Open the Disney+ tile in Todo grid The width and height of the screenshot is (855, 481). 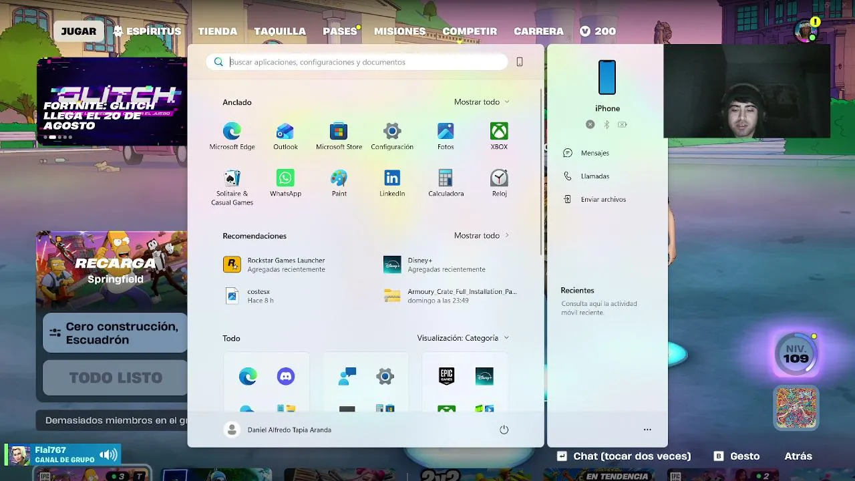point(484,377)
